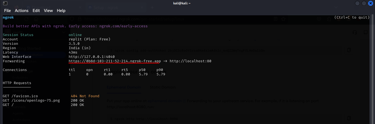This screenshot has height=124, width=375.
Task: Close the kali terminal window
Action: [371, 3]
